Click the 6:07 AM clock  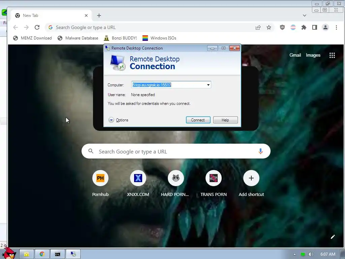(328, 254)
